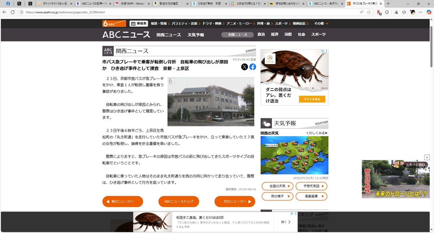Close the floating drone video popup
Viewport: 434px width, 233px height.
427,157
